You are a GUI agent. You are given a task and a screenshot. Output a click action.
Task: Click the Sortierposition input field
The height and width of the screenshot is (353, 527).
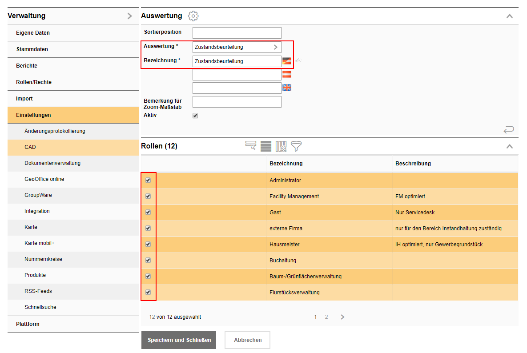tap(237, 32)
